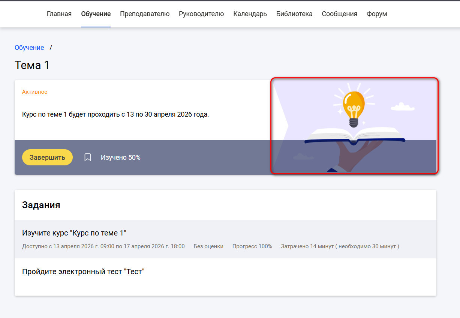The width and height of the screenshot is (460, 318).
Task: Click the Активное status label
Action: coord(34,92)
